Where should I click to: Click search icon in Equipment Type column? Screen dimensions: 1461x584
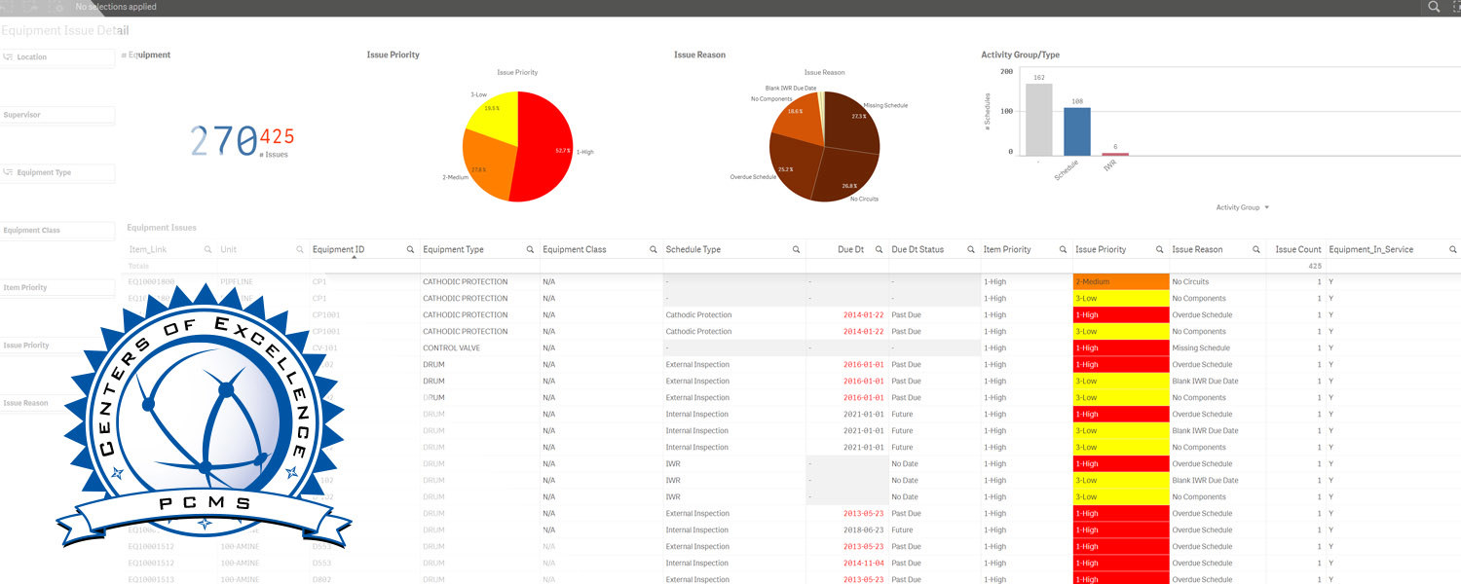point(530,250)
